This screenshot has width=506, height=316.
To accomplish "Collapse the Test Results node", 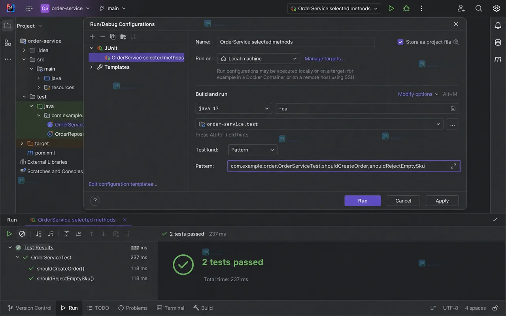I will (10, 248).
